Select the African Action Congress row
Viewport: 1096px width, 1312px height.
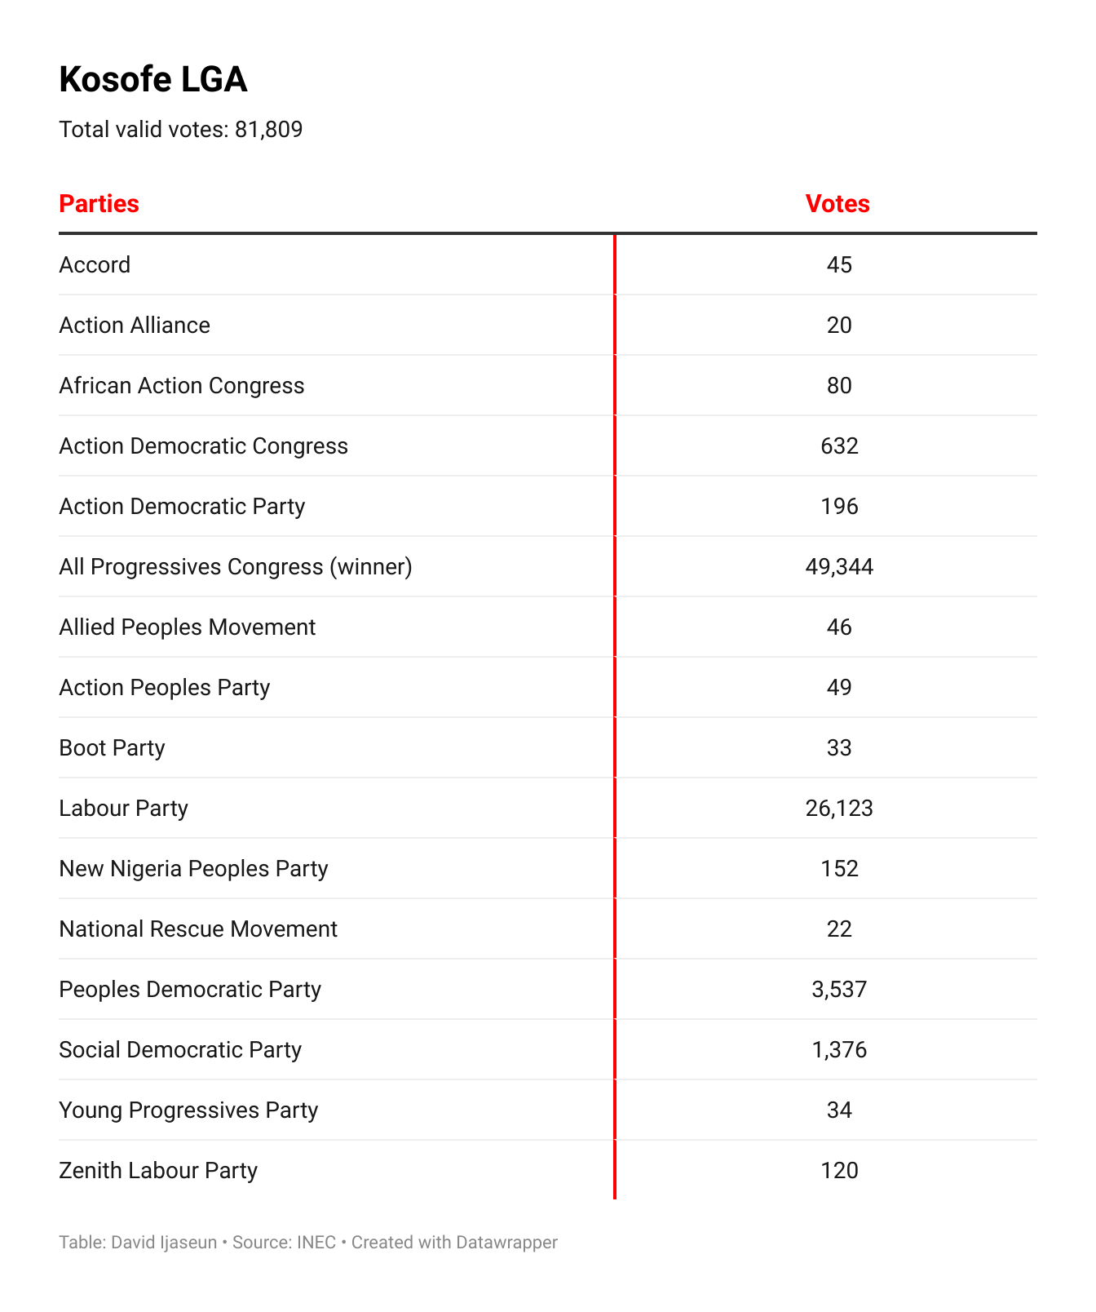point(181,385)
